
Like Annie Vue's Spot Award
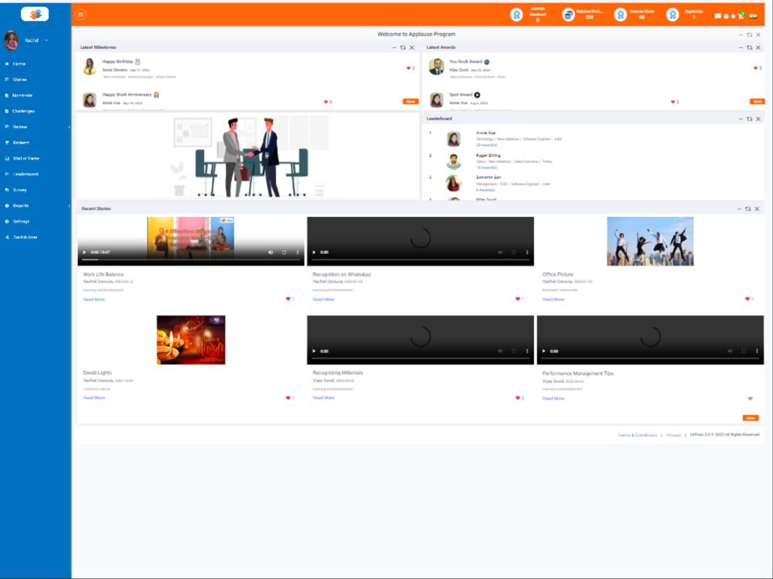tap(673, 102)
